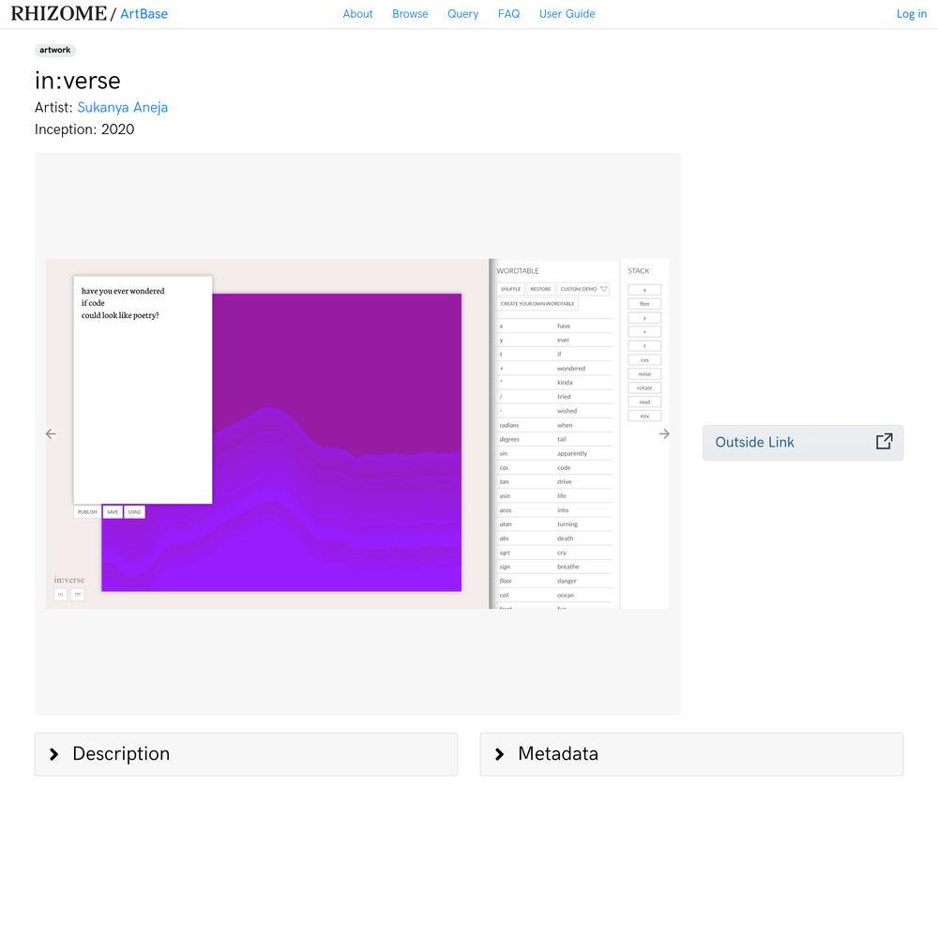Open artist Sukanya Aneja's page
This screenshot has height=938, width=938.
coord(123,107)
